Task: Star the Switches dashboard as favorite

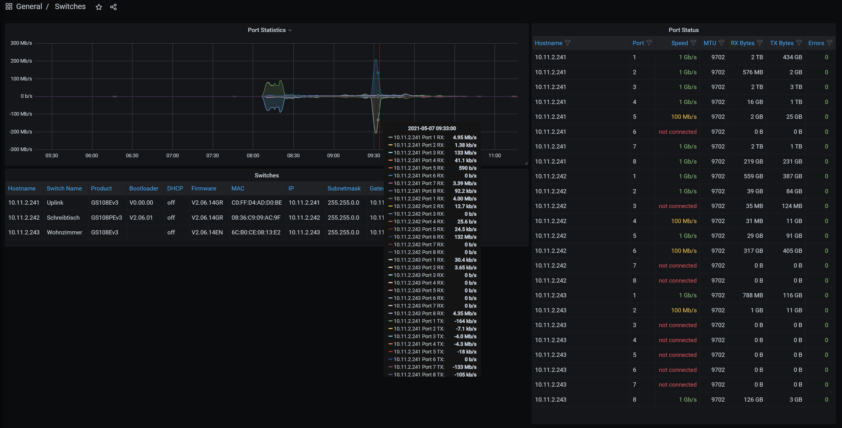Action: point(98,7)
